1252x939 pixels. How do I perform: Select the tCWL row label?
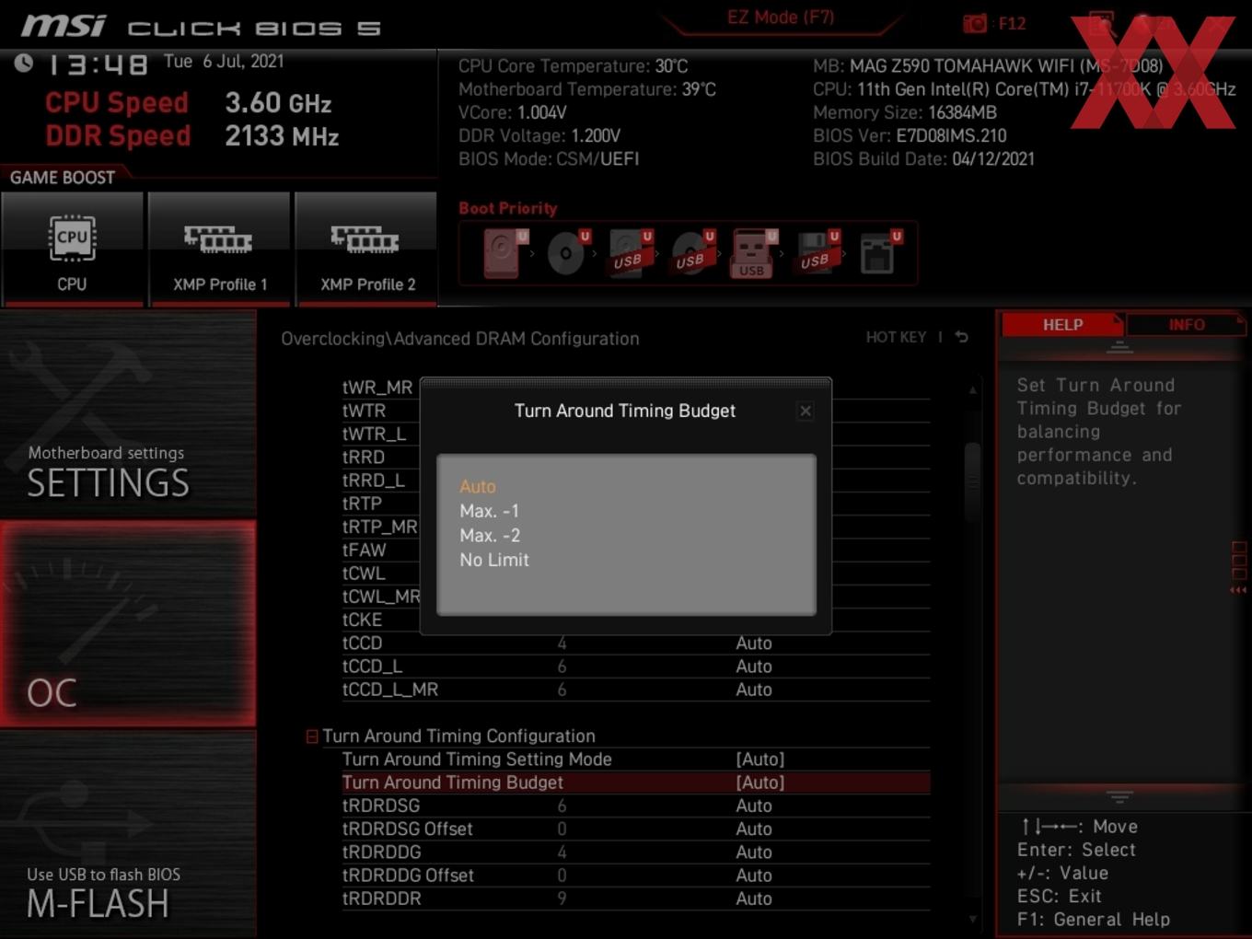(364, 574)
